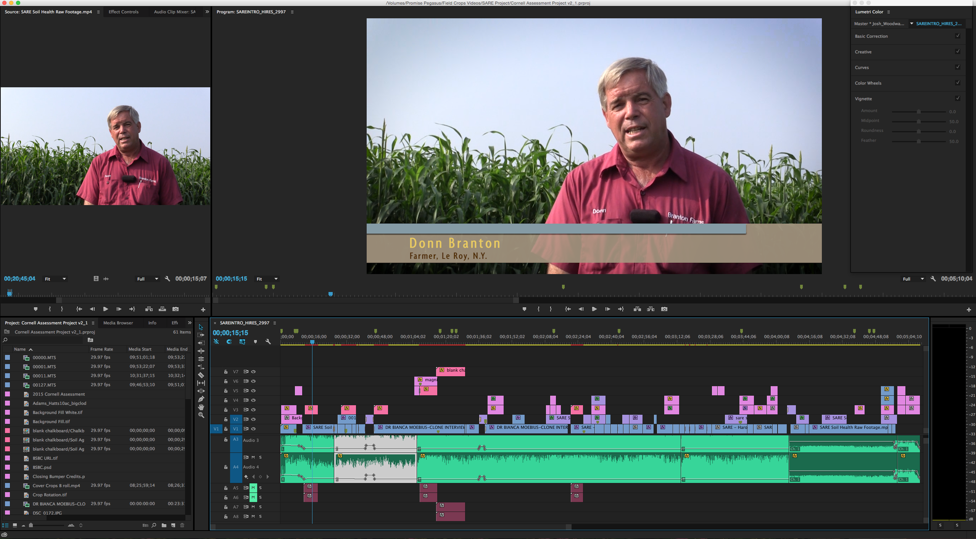Image resolution: width=976 pixels, height=539 pixels.
Task: Step forward one frame in Program monitor
Action: [x=607, y=309]
